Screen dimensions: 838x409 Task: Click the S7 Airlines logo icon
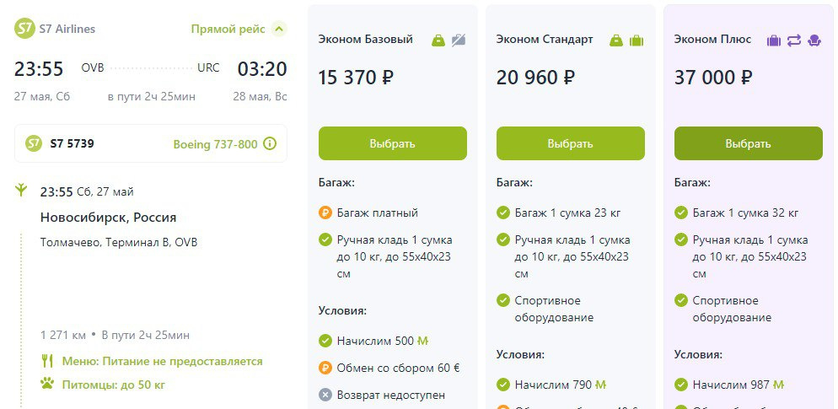point(24,29)
